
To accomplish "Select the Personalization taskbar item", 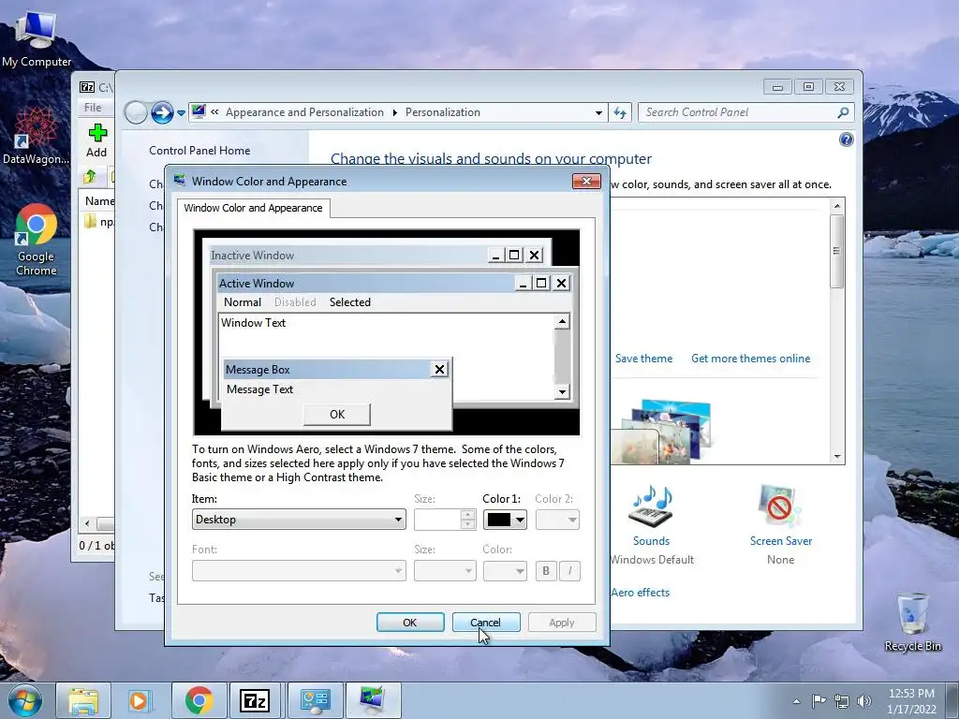I will (373, 700).
